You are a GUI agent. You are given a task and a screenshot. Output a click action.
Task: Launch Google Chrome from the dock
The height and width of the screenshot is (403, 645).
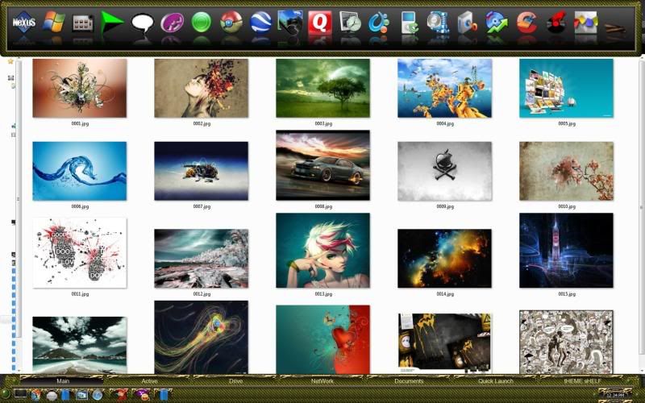tap(231, 23)
